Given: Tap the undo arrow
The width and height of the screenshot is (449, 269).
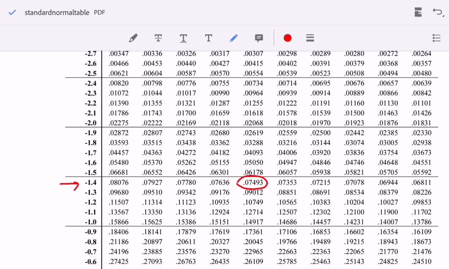Looking at the screenshot, I should [438, 12].
